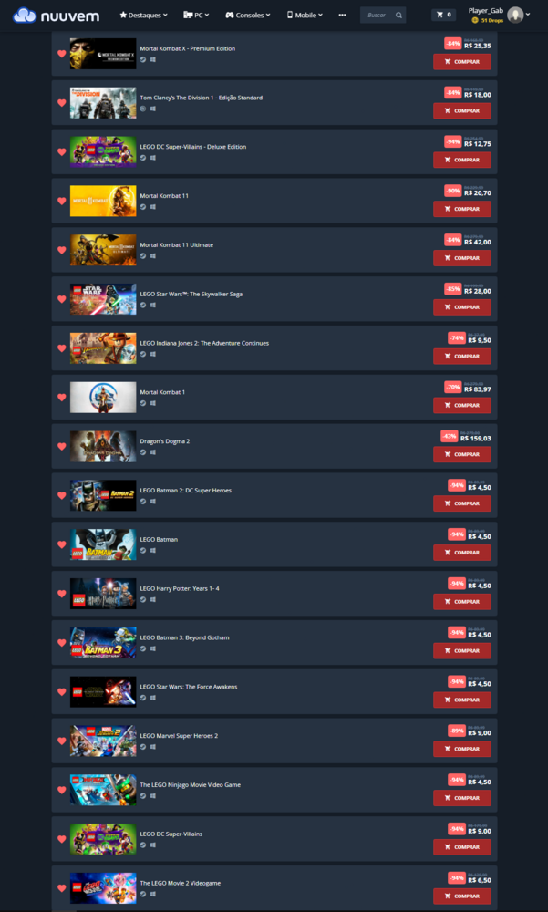The width and height of the screenshot is (548, 912).
Task: Click the Buscar search input field
Action: point(377,16)
